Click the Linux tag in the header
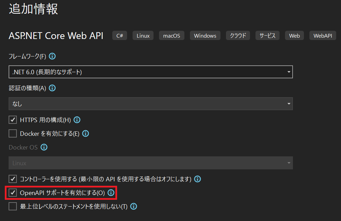Viewport: 341px width, 221px height. click(x=143, y=36)
